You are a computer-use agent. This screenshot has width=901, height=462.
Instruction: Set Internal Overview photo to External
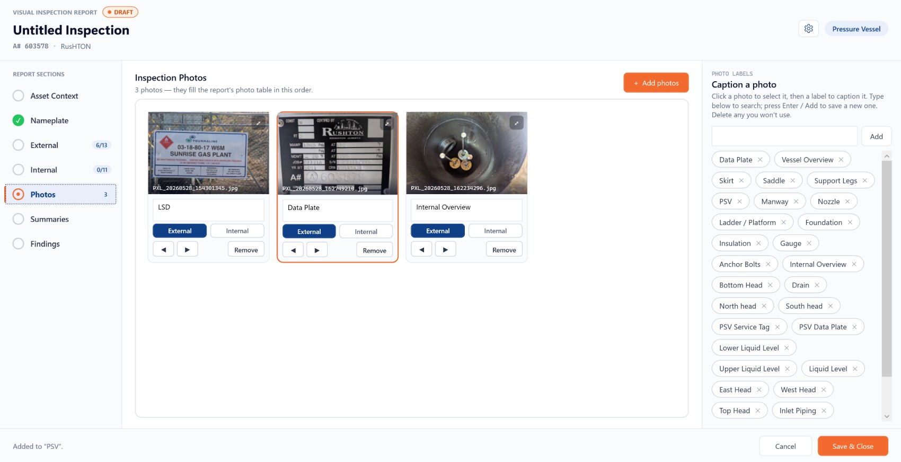tap(438, 231)
